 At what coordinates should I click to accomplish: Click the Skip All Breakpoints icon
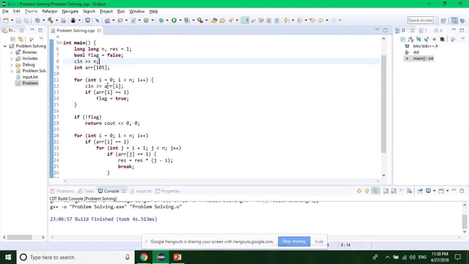tap(97, 20)
